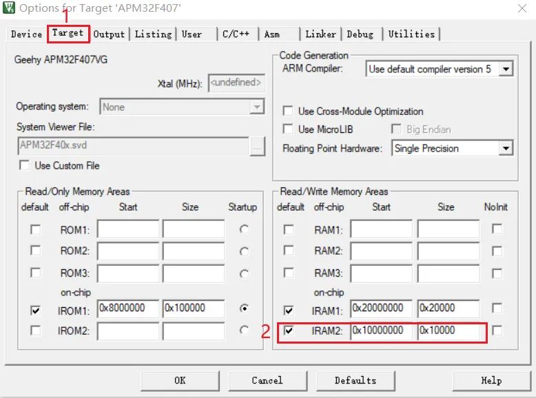Viewport: 536px width, 398px height.
Task: Uncheck the IRAM2 default checkbox
Action: coord(289,331)
